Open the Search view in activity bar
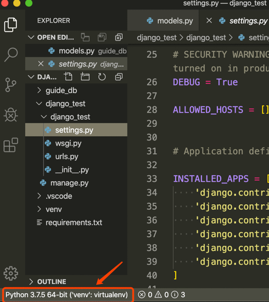 pos(11,55)
